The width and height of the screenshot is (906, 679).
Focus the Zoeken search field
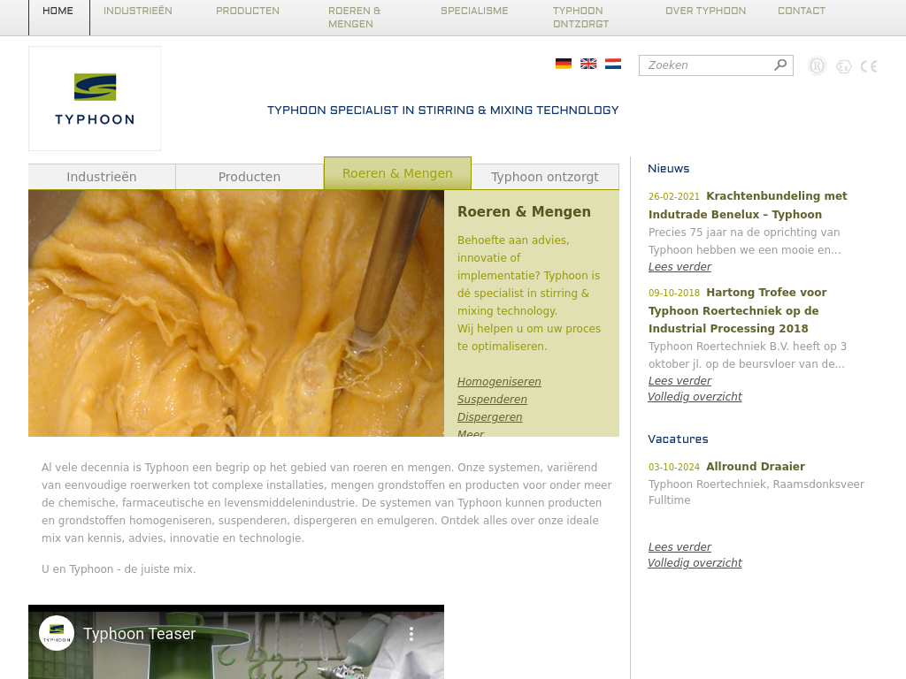pos(706,65)
